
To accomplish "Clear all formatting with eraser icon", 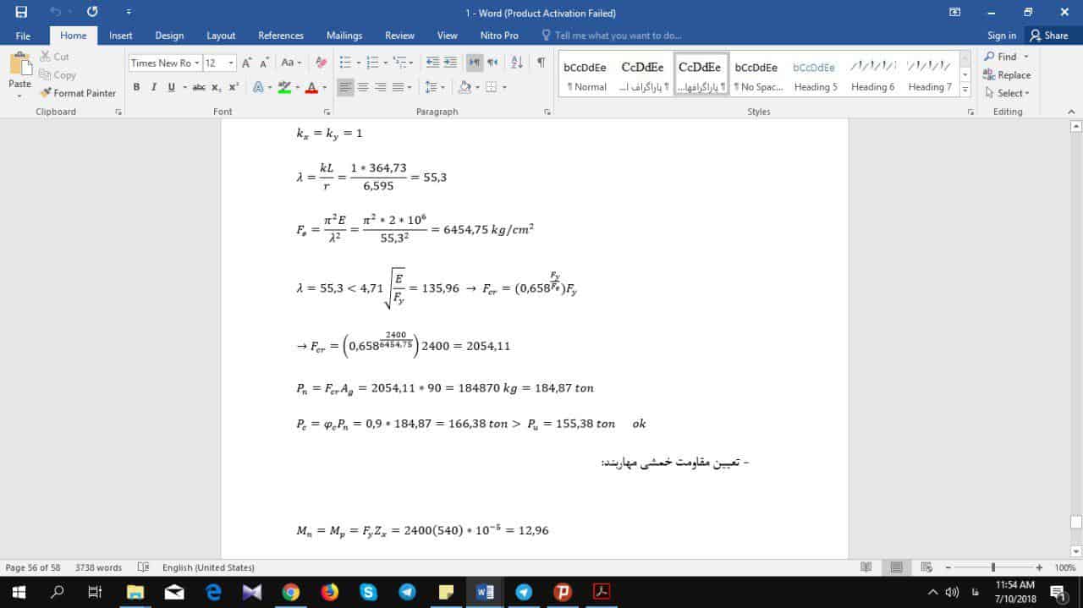I will [321, 63].
